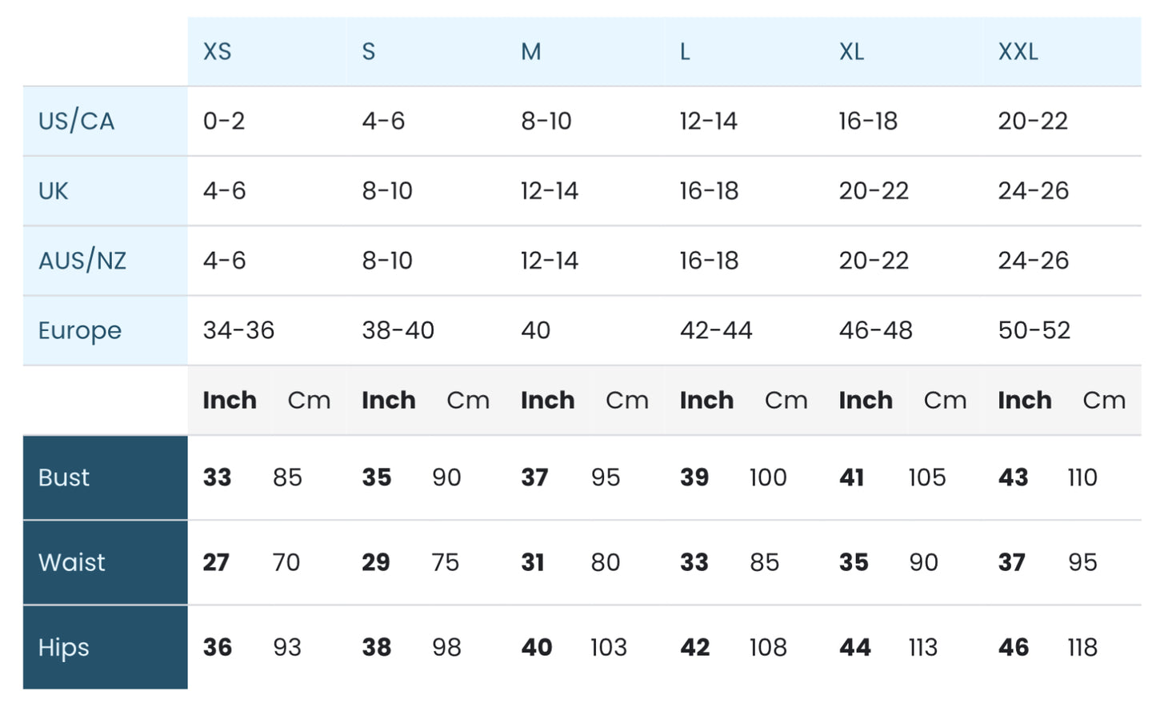The width and height of the screenshot is (1156, 707).
Task: Select the Bust row header
Action: [64, 477]
